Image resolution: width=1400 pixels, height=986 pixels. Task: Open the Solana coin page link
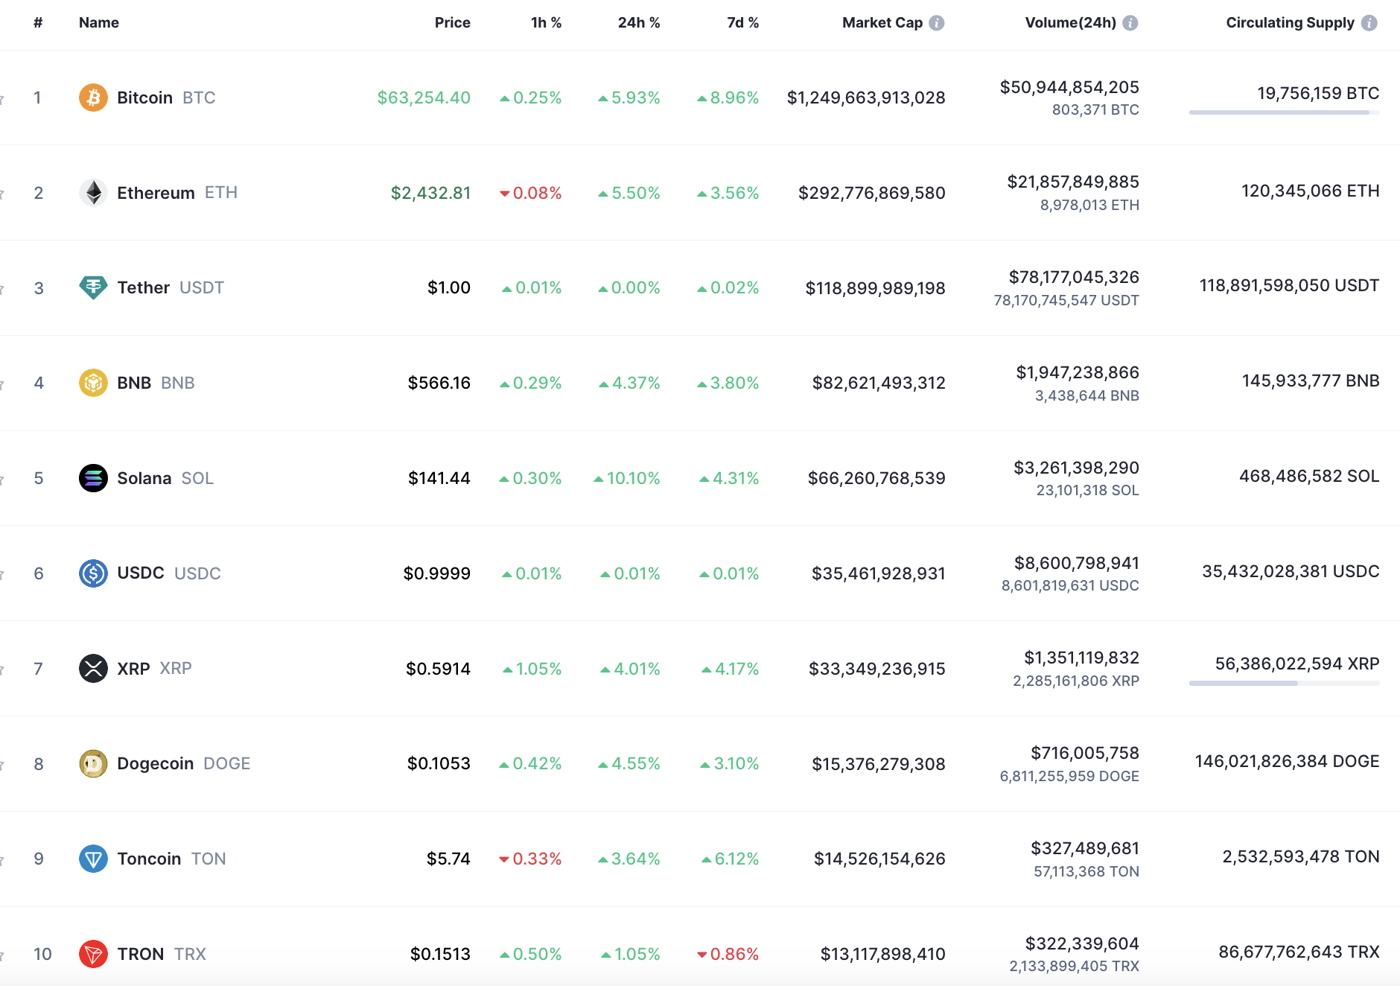point(144,478)
